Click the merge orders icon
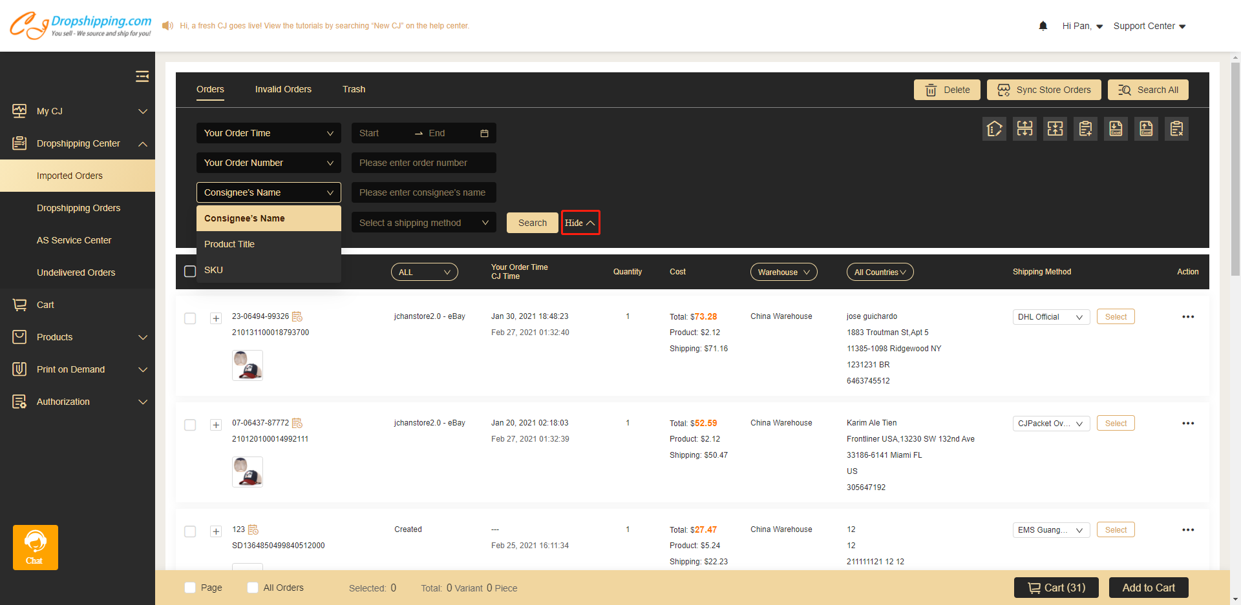The height and width of the screenshot is (605, 1241). point(1055,129)
